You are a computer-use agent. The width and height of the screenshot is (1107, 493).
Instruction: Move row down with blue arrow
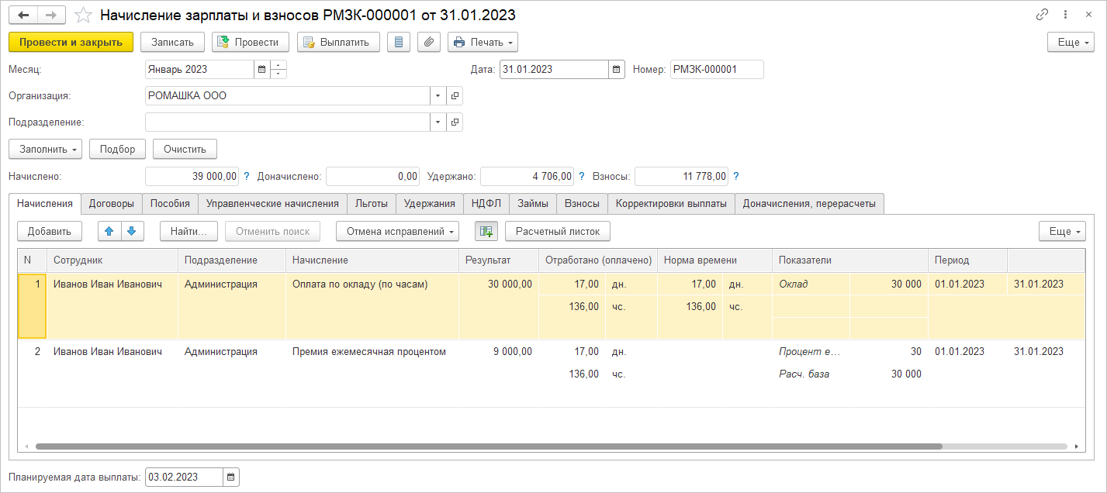coord(132,231)
